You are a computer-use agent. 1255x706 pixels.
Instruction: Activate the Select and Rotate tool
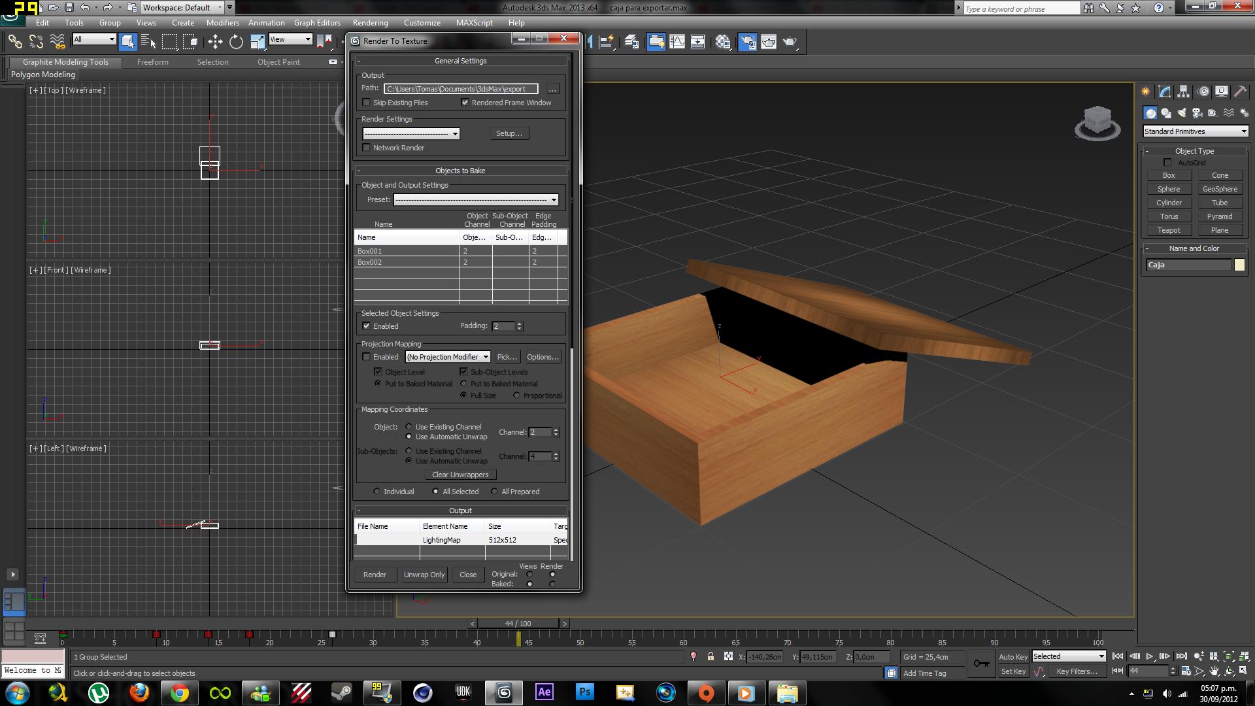(236, 42)
